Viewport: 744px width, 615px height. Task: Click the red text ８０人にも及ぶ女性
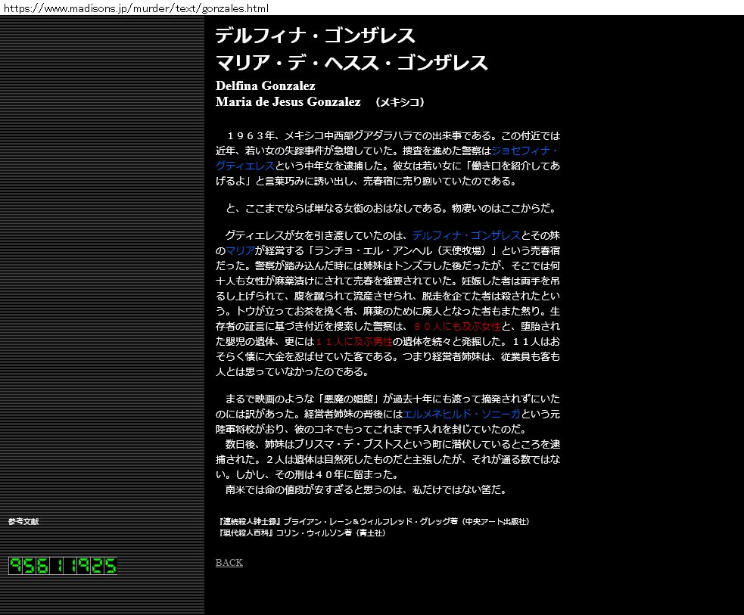tap(456, 326)
